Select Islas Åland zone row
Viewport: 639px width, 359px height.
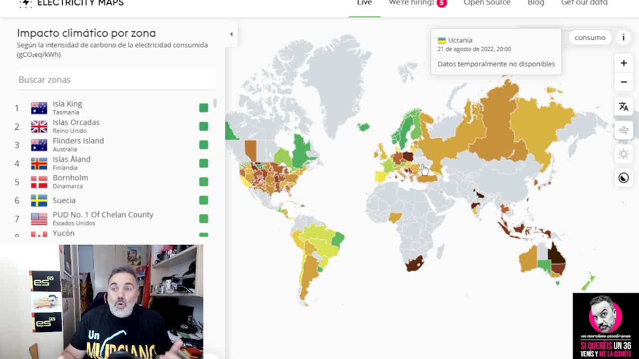click(112, 163)
